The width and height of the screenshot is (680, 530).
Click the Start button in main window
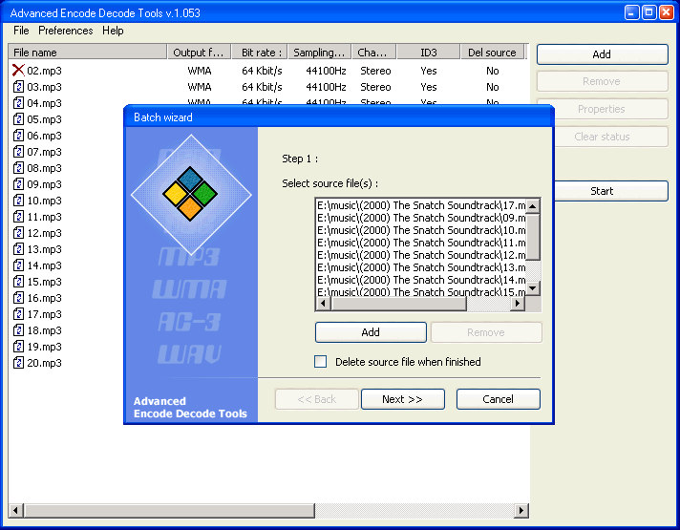(610, 191)
